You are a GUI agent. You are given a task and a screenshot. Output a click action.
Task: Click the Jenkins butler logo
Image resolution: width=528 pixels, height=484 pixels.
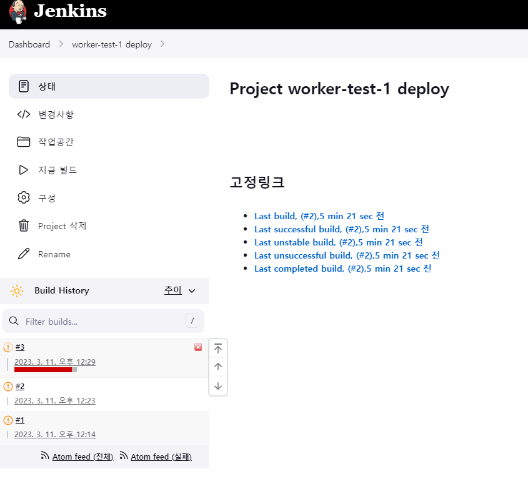[18, 12]
